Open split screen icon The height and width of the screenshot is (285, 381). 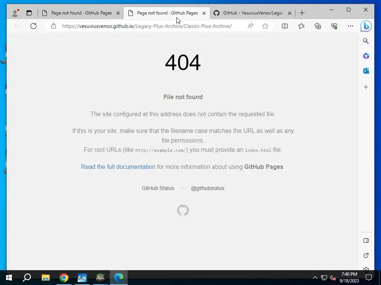point(285,26)
